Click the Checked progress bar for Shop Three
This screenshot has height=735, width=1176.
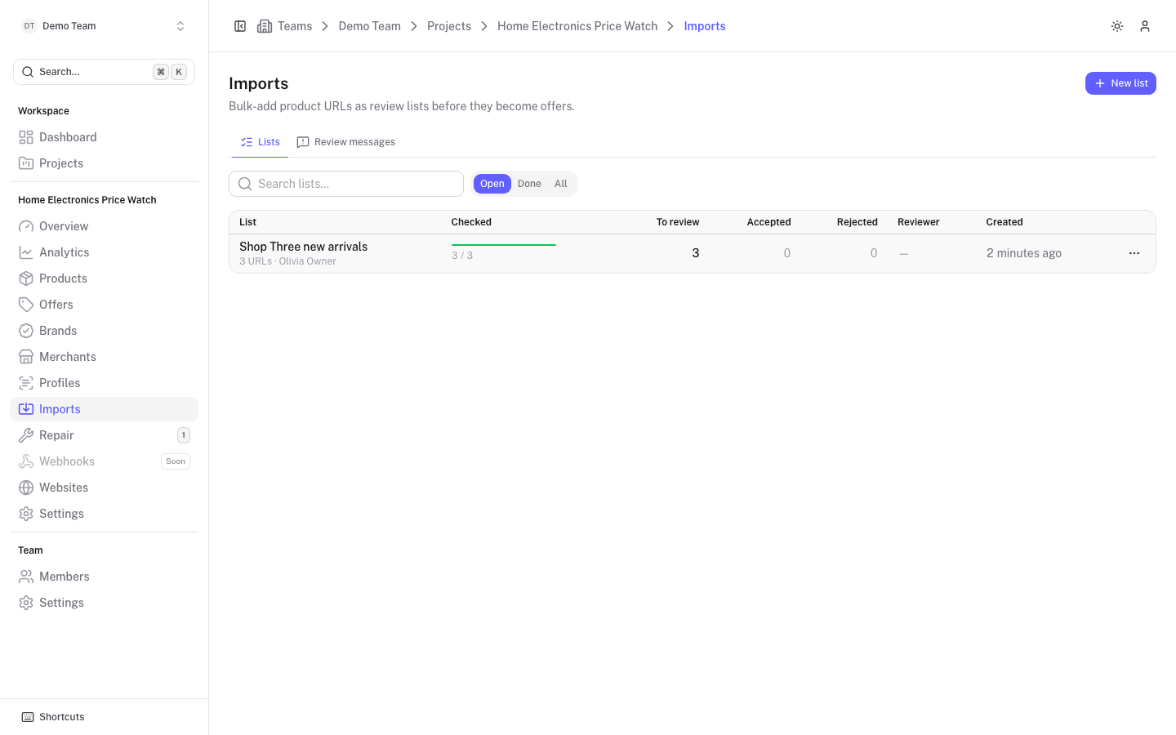[504, 245]
